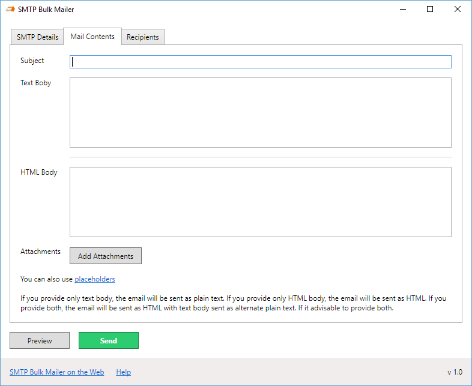Open the Recipients tab
This screenshot has height=386, width=472.
point(143,37)
